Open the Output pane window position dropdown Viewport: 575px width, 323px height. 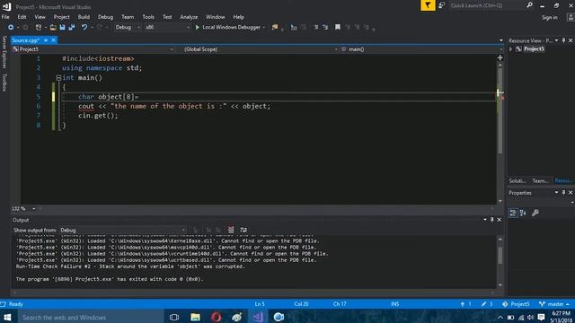485,220
